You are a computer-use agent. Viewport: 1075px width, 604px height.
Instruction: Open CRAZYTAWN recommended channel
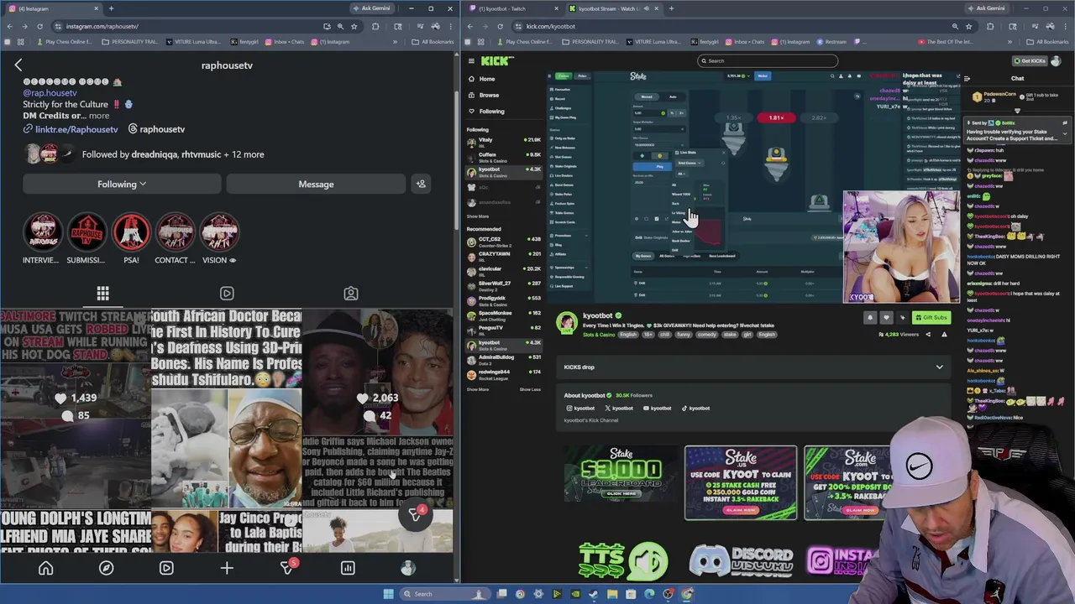point(504,256)
